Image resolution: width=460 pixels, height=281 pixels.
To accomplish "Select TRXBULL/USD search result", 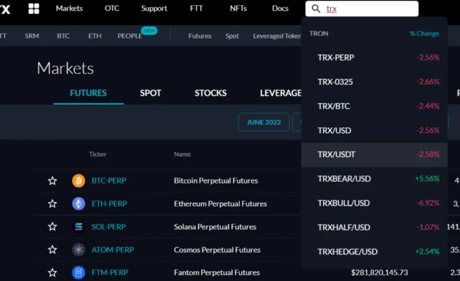I will pyautogui.click(x=375, y=203).
